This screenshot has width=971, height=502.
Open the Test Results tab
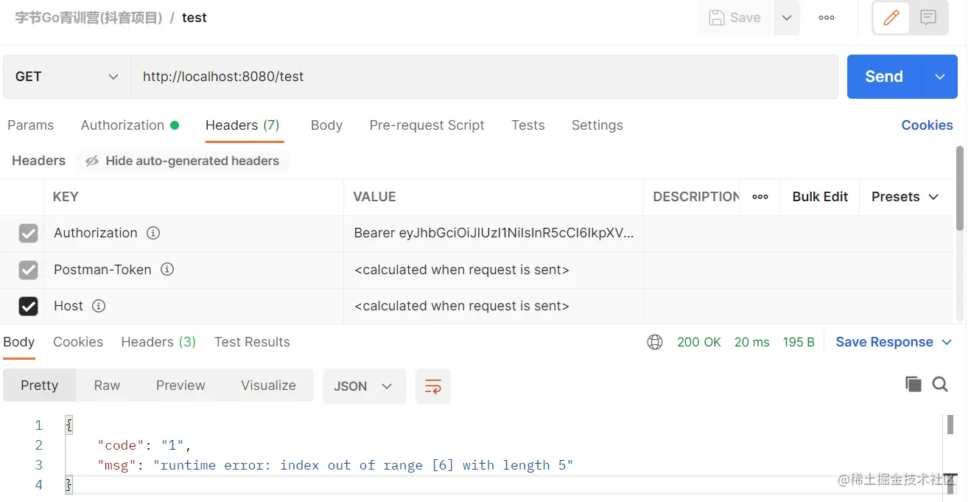(x=252, y=342)
